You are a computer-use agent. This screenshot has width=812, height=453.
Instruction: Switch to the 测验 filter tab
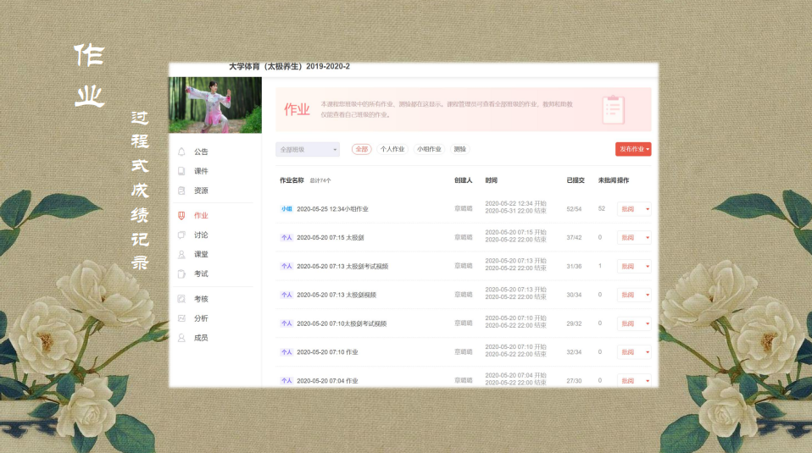(x=460, y=149)
